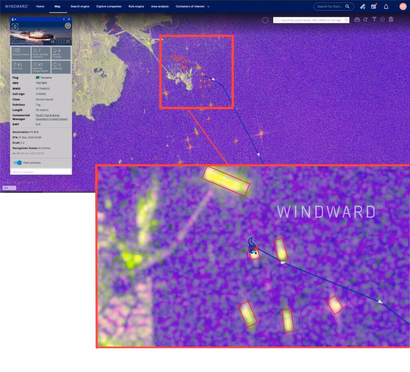Open Alerts and Risk Indicators tile

click(x=41, y=53)
